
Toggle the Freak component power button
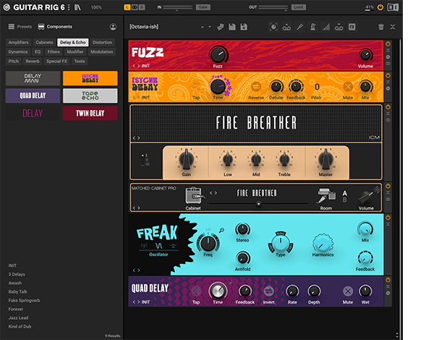point(388,217)
